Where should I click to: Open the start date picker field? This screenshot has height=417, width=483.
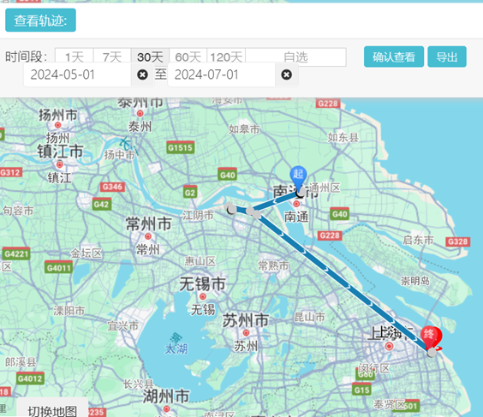tap(78, 74)
